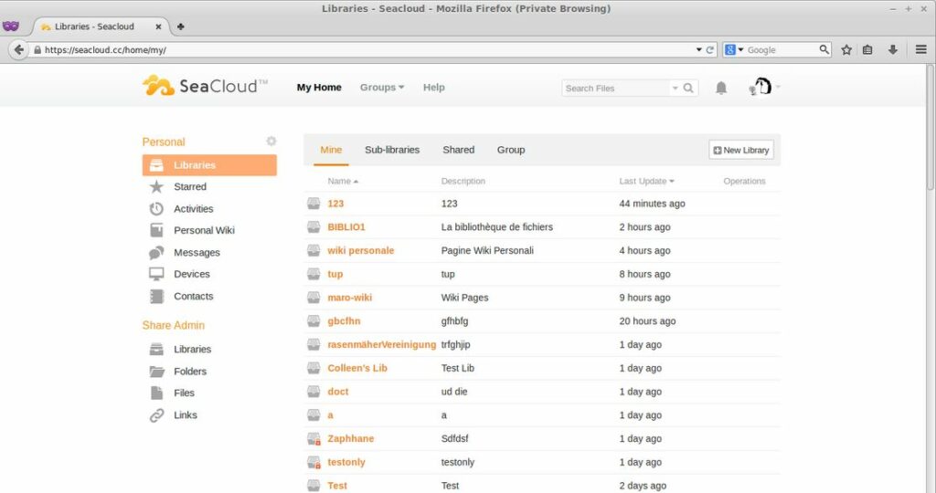Screen dimensions: 936x493
Task: Click the Share Admin Folders icon
Action: (156, 372)
